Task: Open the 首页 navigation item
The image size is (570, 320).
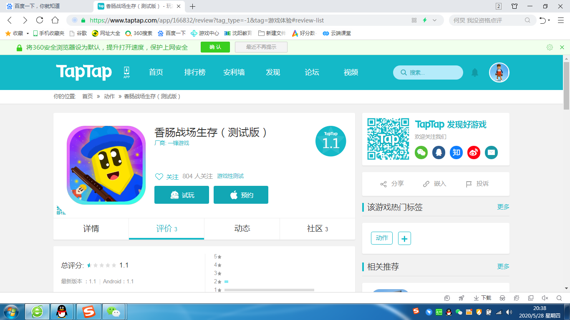Action: click(156, 72)
